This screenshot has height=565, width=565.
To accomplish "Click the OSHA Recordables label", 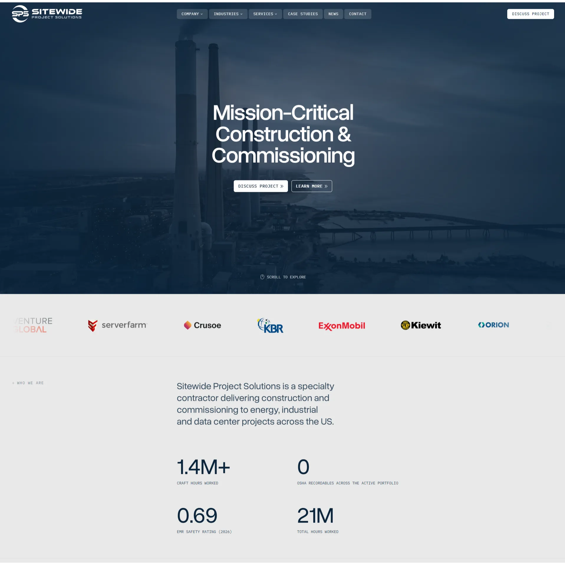I will click(347, 483).
